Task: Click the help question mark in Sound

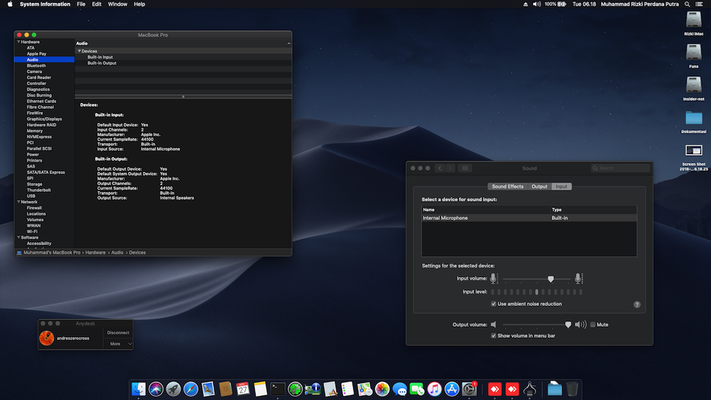Action: [637, 304]
